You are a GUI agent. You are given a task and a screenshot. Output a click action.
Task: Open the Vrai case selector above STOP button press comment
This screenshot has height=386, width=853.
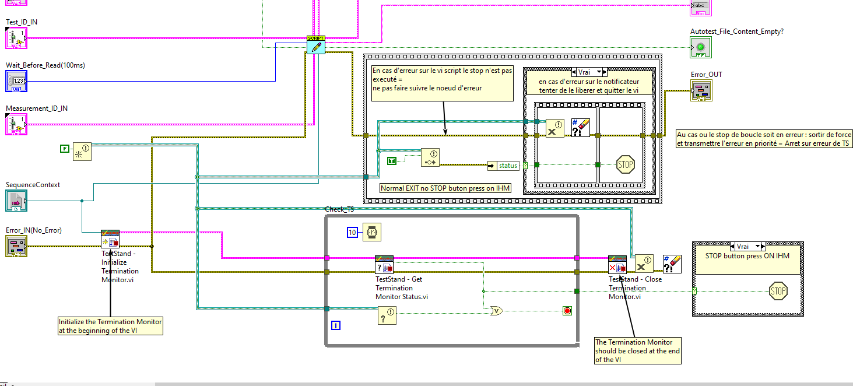pyautogui.click(x=747, y=247)
